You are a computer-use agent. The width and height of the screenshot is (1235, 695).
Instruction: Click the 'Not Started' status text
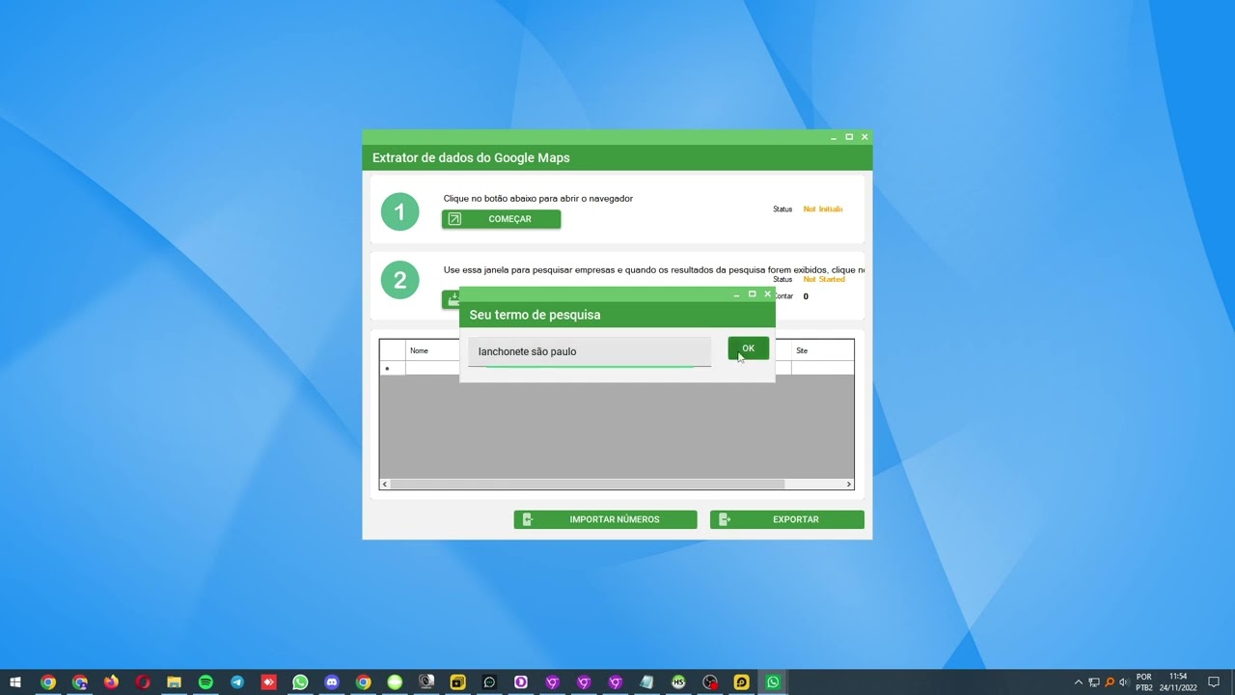point(824,279)
